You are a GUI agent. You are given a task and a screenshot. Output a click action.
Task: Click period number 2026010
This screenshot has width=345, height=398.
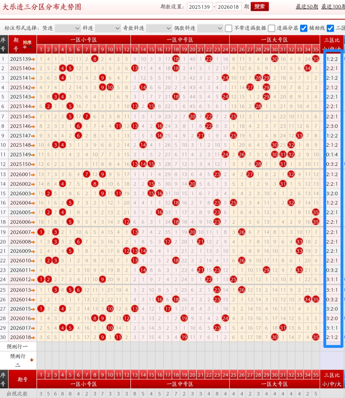coord(20,261)
